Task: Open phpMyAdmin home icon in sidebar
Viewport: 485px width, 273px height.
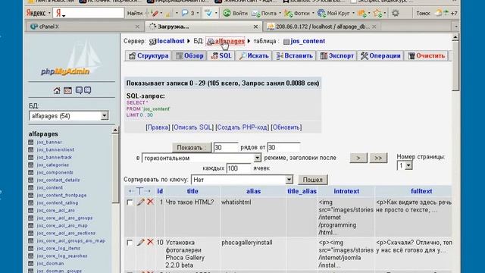Action: click(57, 91)
